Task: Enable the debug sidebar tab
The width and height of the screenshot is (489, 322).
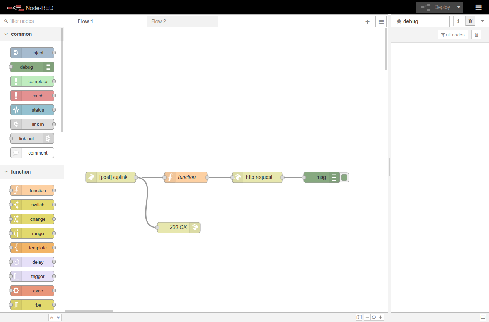Action: [470, 21]
